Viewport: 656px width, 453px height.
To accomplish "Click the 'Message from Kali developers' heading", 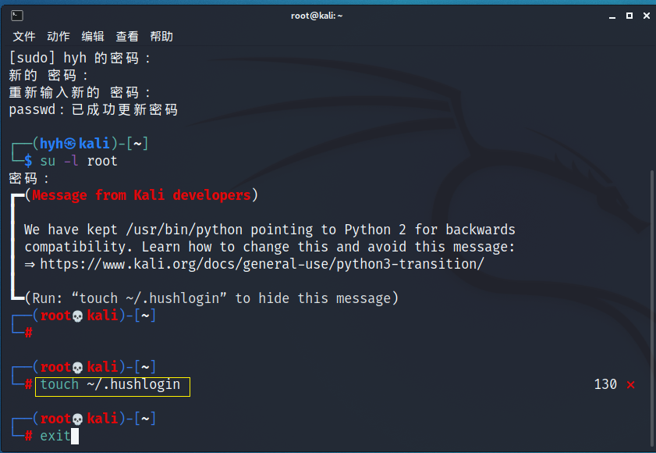I will [141, 195].
